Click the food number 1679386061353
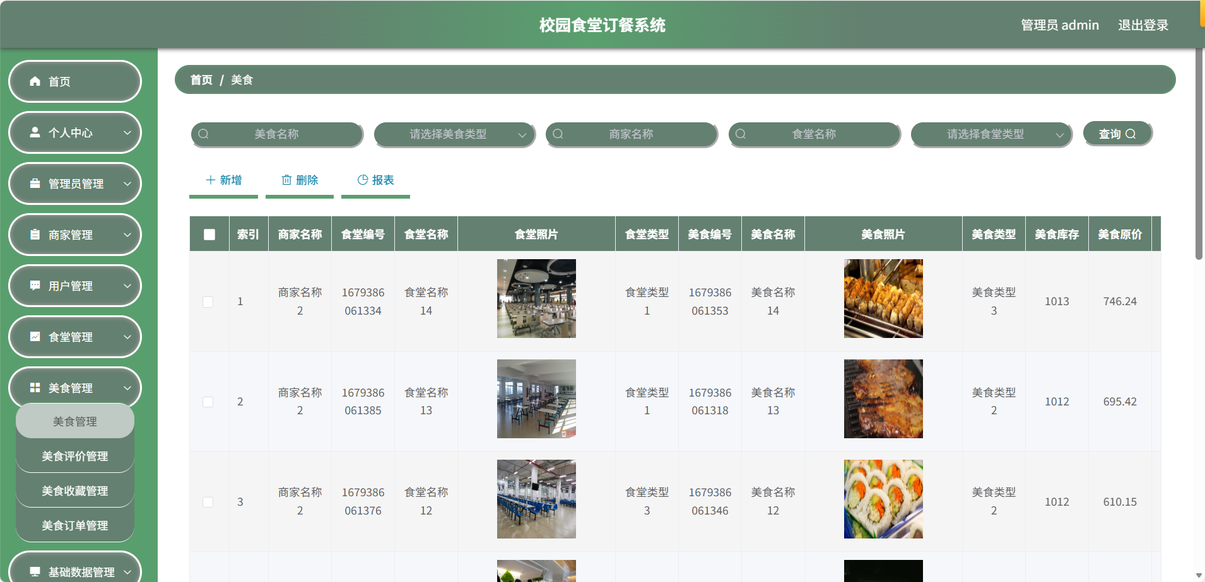This screenshot has height=582, width=1205. [x=710, y=301]
